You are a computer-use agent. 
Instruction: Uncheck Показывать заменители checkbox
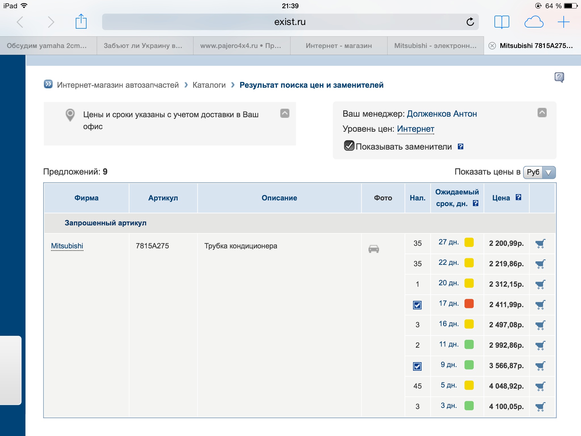pyautogui.click(x=349, y=146)
